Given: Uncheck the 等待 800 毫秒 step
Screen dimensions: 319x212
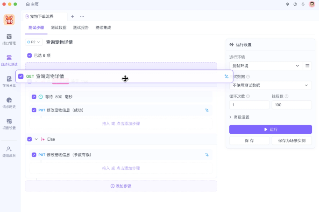Looking at the screenshot, I should [x=34, y=97].
